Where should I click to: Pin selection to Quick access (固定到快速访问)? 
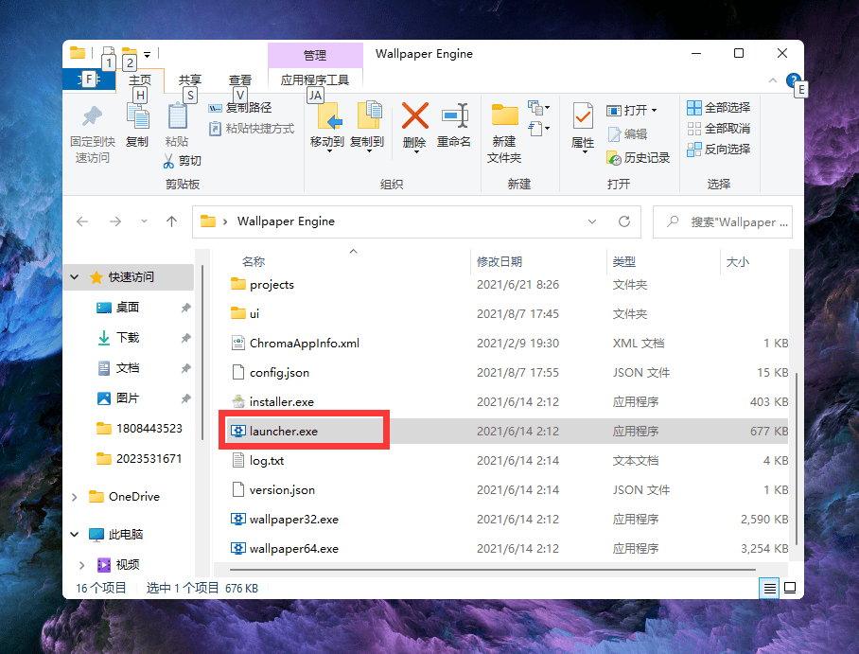coord(92,133)
